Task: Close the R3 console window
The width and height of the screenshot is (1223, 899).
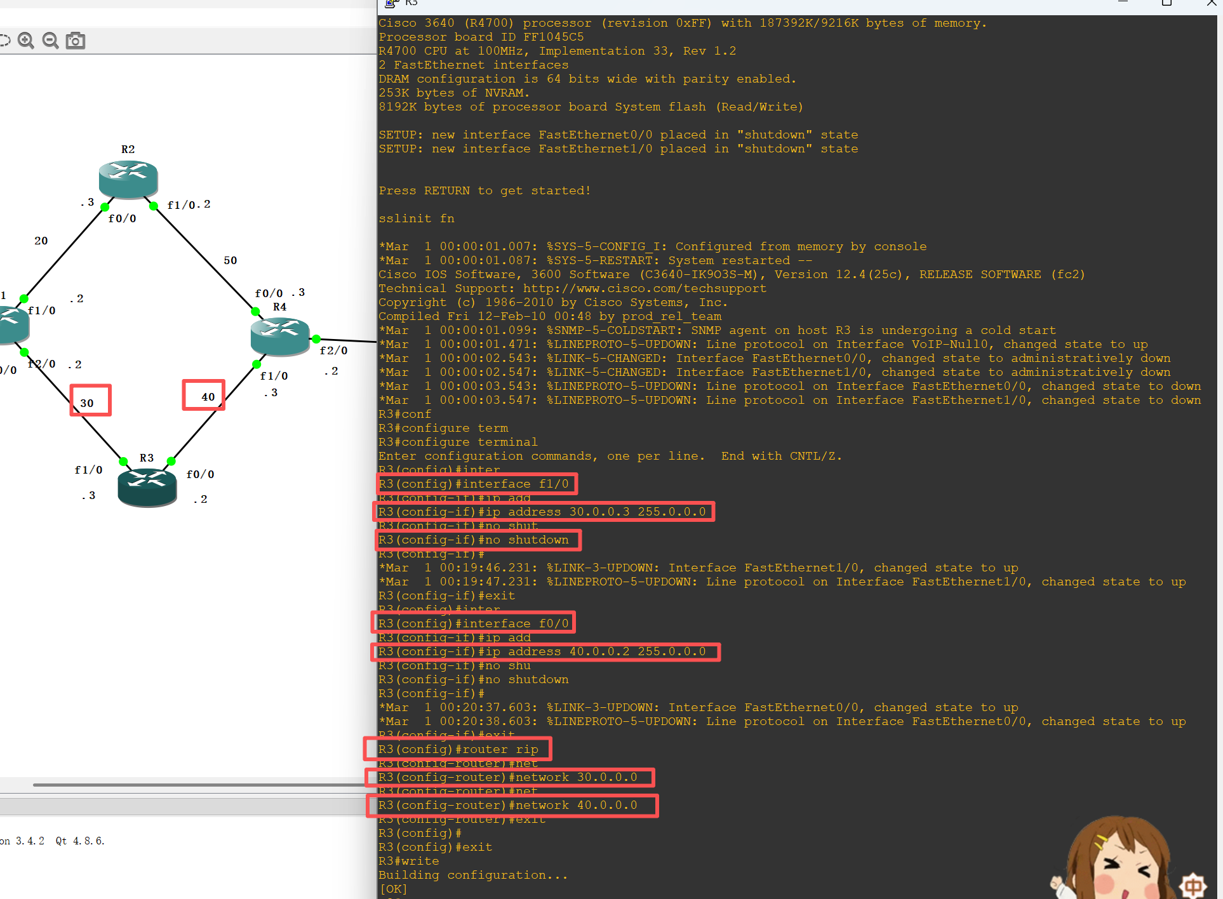Action: (1211, 3)
